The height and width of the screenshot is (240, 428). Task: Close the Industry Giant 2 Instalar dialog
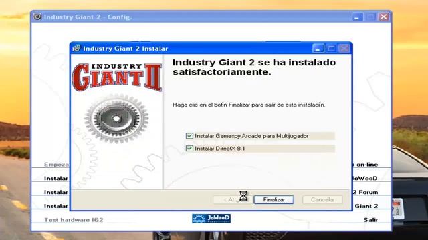tap(344, 49)
